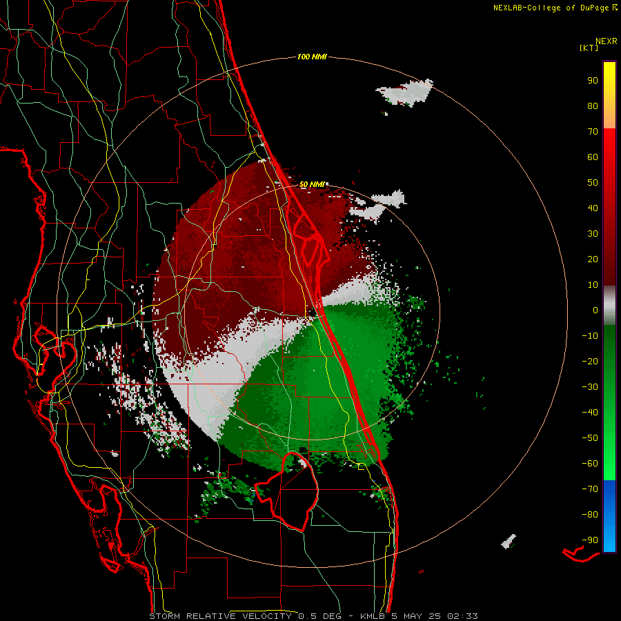Click the positive 40 knot scale value
Viewport: 621px width, 621px height.
[593, 208]
